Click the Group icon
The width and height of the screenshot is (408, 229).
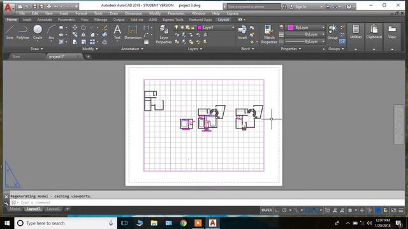332,32
